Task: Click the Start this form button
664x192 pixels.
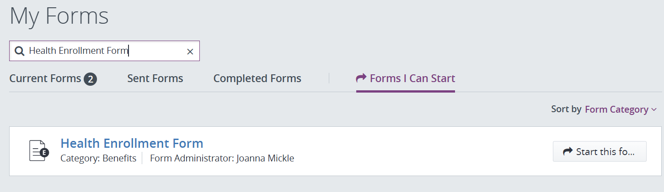Action: click(x=600, y=151)
